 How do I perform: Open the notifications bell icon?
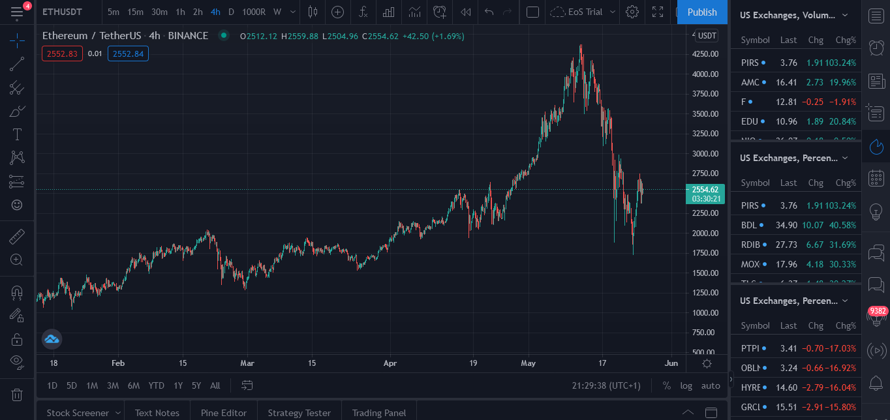click(x=876, y=383)
